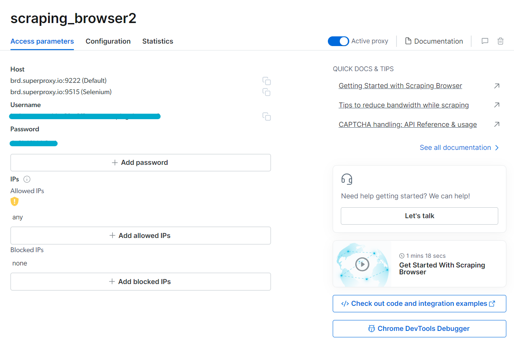
Task: Expand See all documentation chevron
Action: pos(497,147)
